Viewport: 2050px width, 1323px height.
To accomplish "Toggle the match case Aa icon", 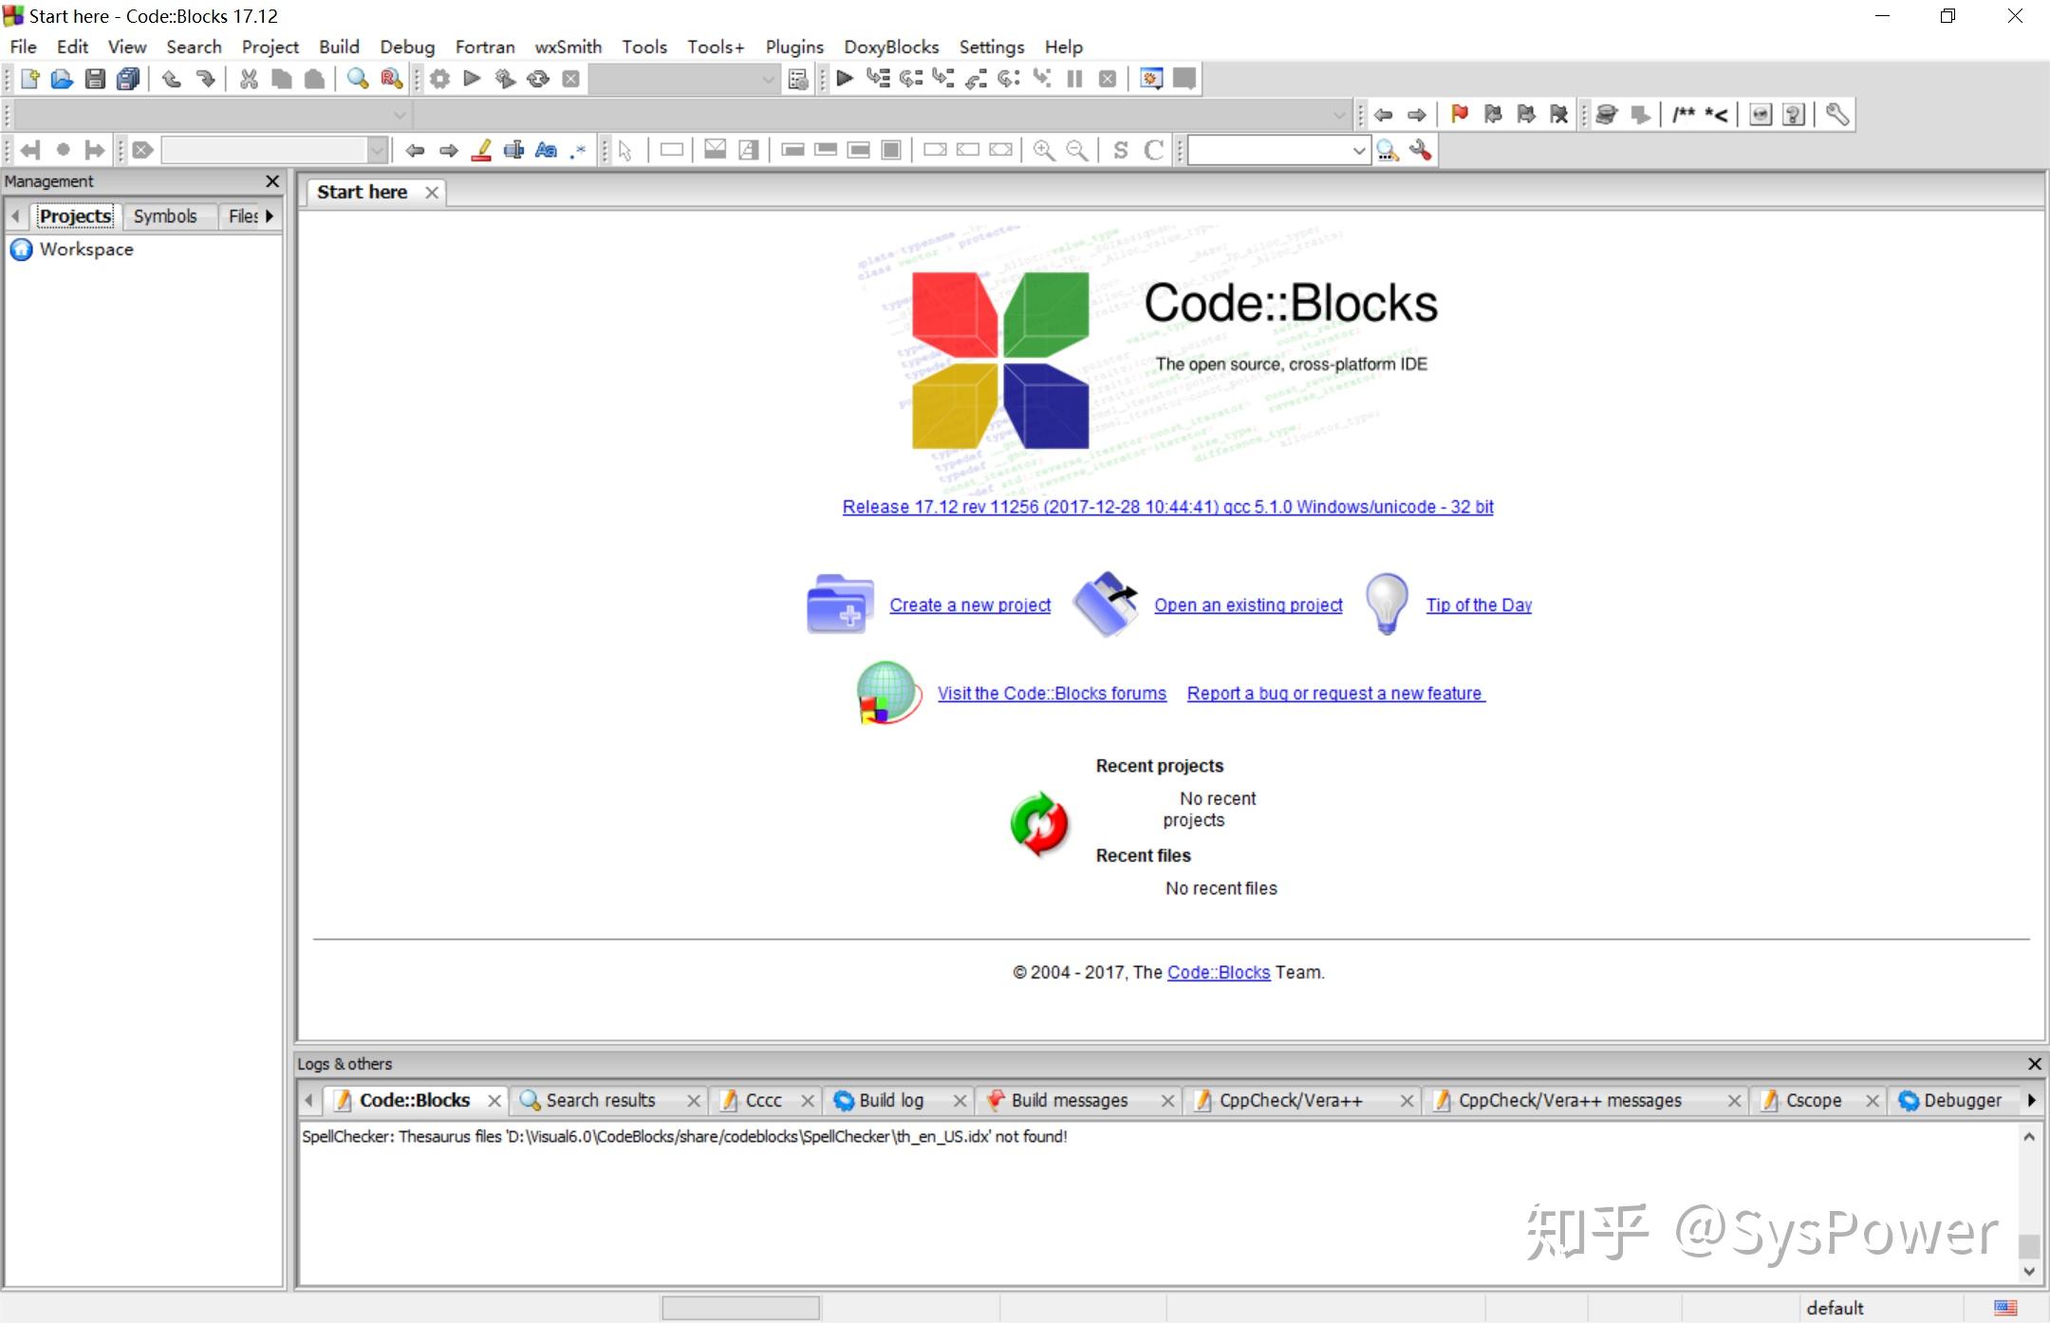I will 546,150.
